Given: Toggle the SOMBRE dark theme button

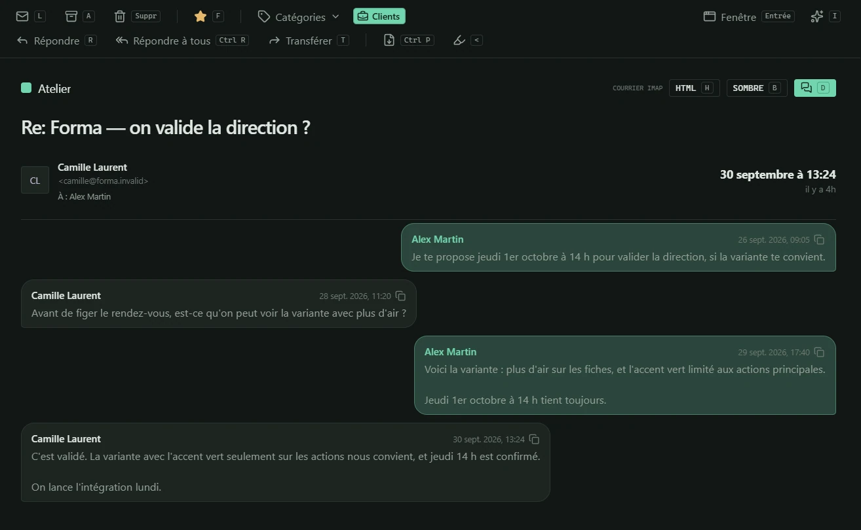Looking at the screenshot, I should [757, 88].
